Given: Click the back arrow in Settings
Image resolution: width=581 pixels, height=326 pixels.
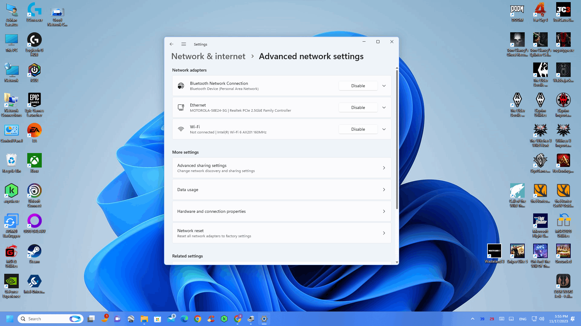Looking at the screenshot, I should click(172, 44).
